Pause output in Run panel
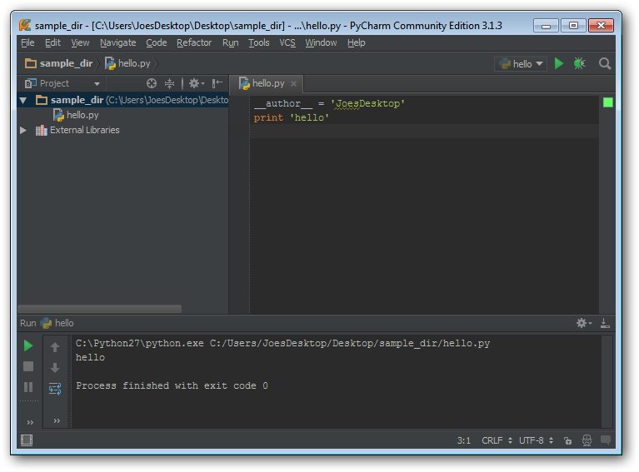Image resolution: width=639 pixels, height=472 pixels. [x=28, y=387]
